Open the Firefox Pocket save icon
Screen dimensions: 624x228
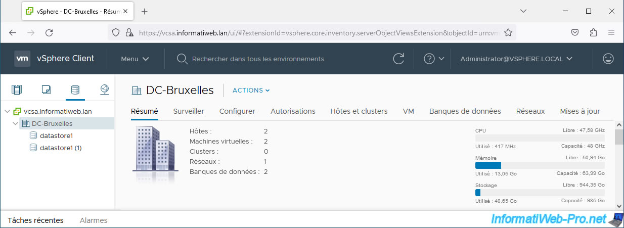pyautogui.click(x=575, y=32)
